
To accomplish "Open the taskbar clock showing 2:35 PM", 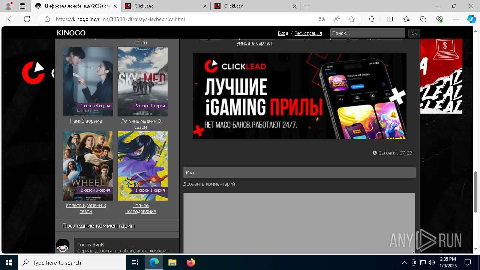I will tap(448, 262).
